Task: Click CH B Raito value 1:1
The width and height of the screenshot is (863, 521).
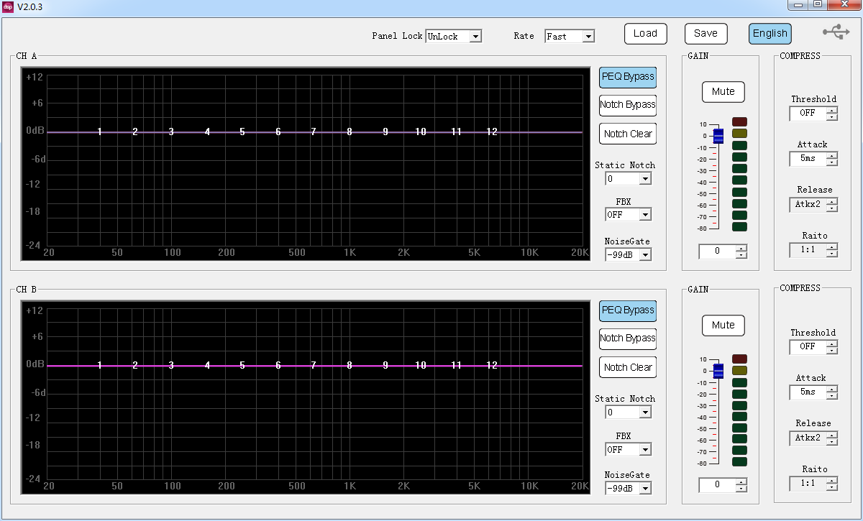Action: 808,484
